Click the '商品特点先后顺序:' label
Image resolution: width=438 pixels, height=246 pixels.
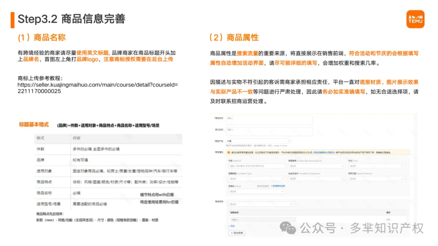50,214
